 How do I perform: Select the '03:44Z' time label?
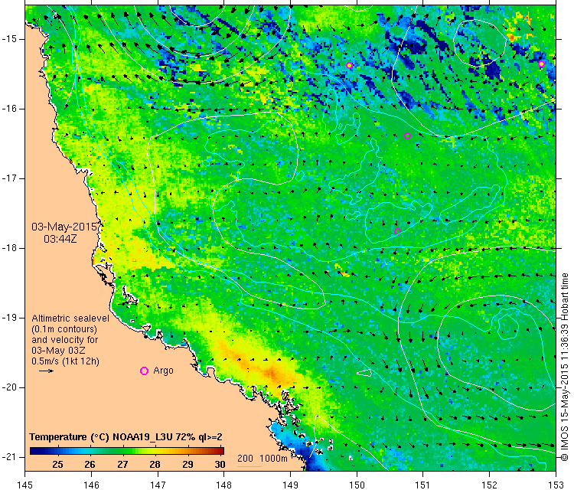click(60, 239)
